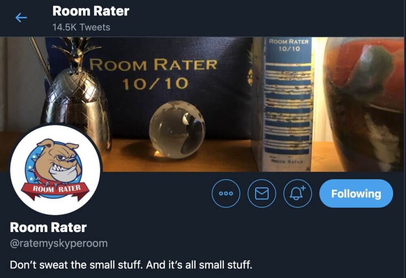Go back using the left arrow

(x=21, y=18)
